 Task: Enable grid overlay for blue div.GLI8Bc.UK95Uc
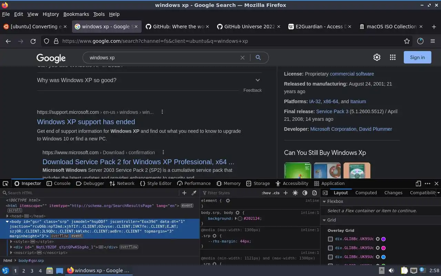[330, 257]
